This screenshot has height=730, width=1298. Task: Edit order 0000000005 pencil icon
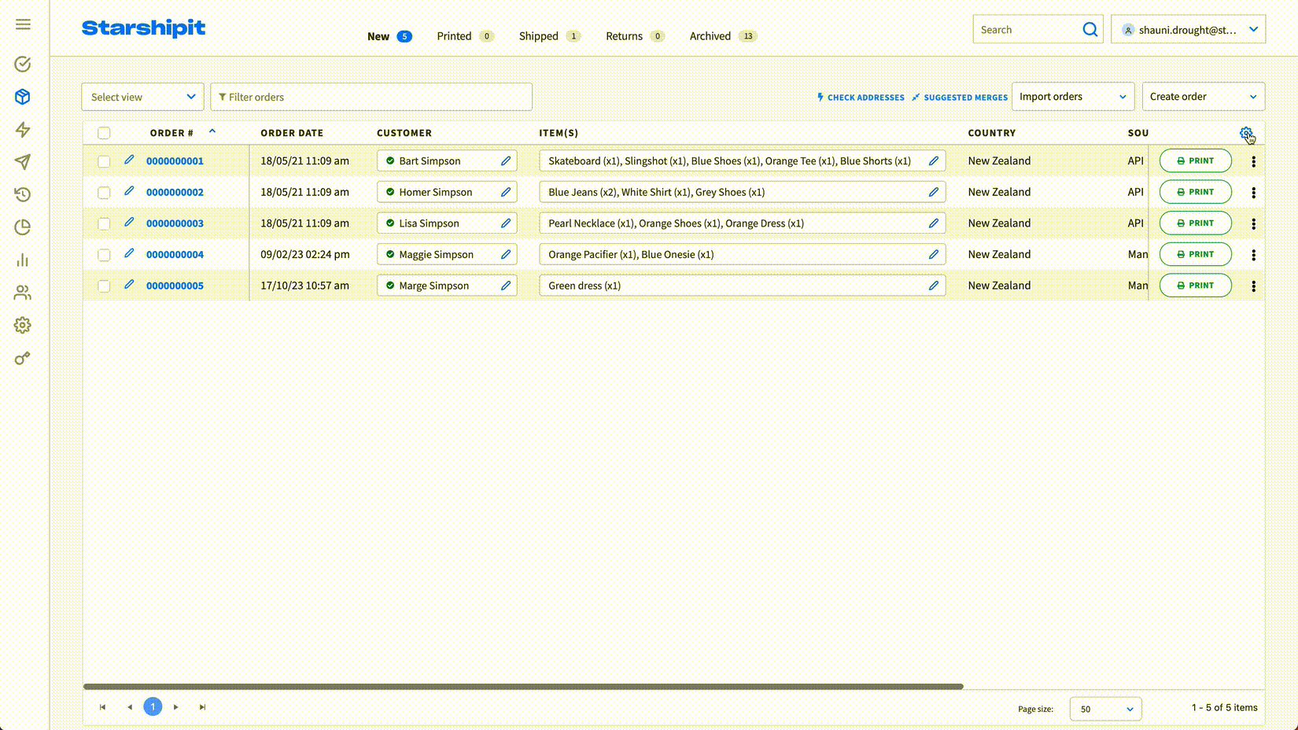(129, 285)
